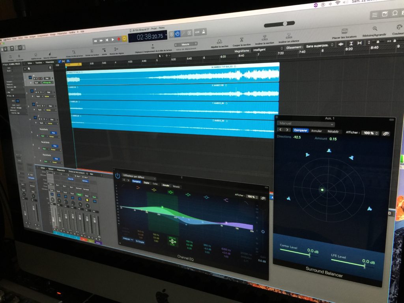Open Channel EQ Afficher 100 % dropdown

click(252, 196)
